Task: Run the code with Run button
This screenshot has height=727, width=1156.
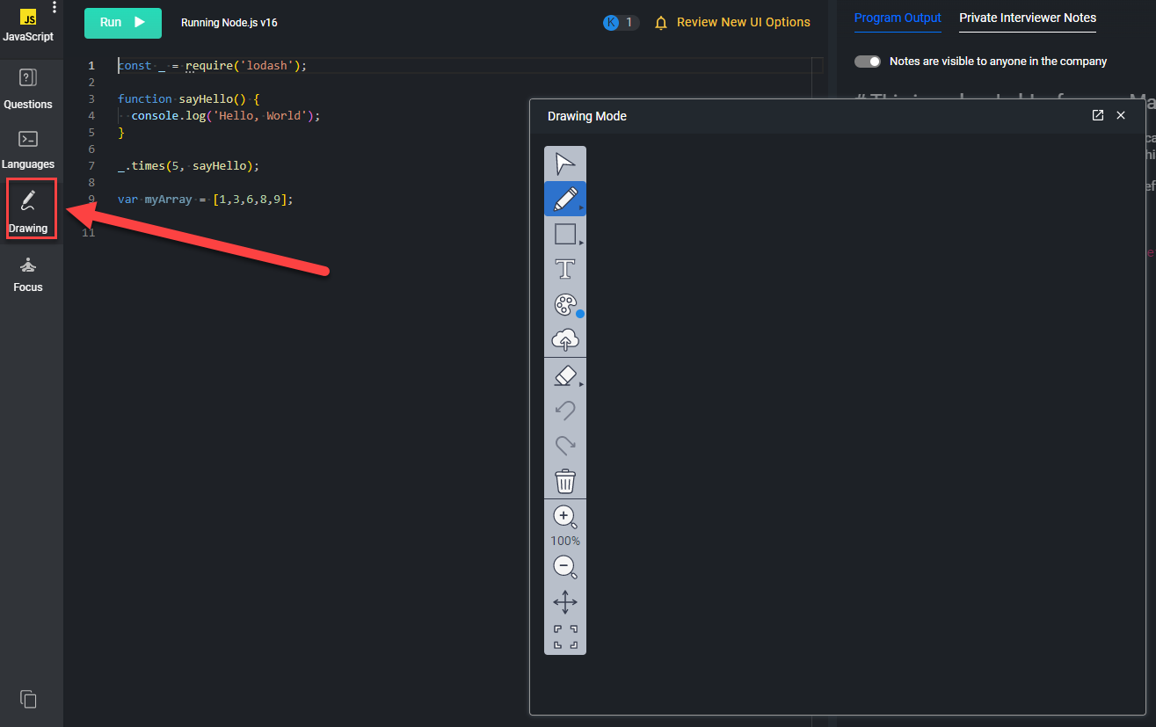Action: pyautogui.click(x=123, y=23)
